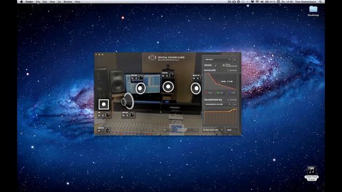Mute the Left Surround channel
The height and width of the screenshot is (192, 342).
click(x=123, y=115)
